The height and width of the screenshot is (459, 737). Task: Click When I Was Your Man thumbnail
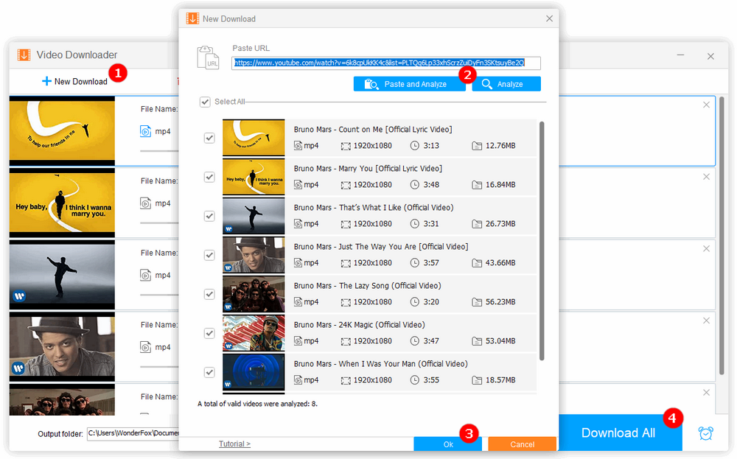point(254,371)
